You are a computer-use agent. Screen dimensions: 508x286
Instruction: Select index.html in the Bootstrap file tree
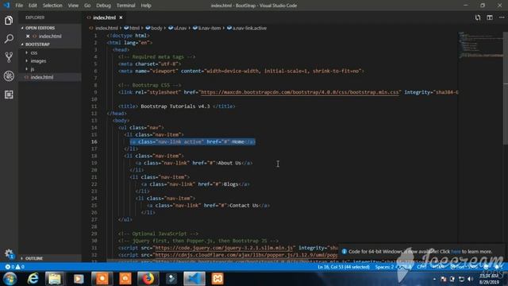tap(42, 77)
